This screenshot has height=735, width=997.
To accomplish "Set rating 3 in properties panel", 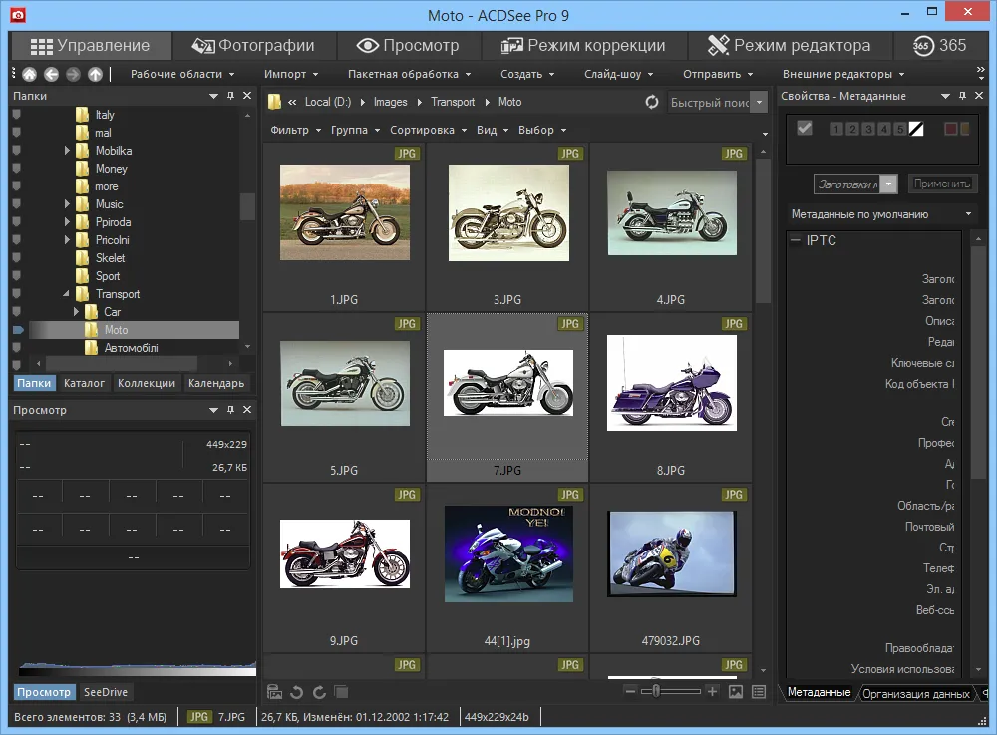I will [x=868, y=129].
